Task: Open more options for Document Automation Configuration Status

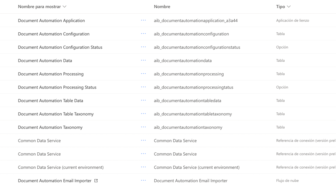Action: pos(143,47)
